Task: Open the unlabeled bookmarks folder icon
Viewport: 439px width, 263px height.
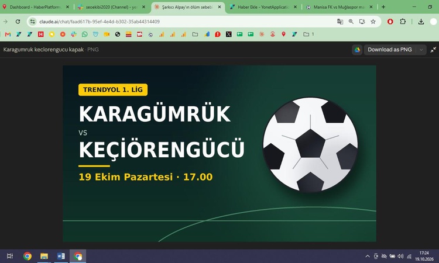Action: pyautogui.click(x=195, y=34)
